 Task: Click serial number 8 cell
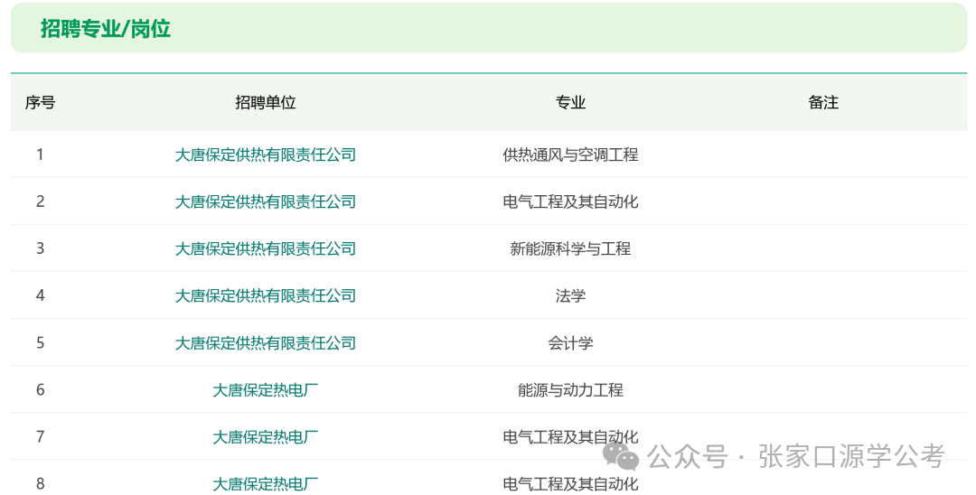(40, 484)
